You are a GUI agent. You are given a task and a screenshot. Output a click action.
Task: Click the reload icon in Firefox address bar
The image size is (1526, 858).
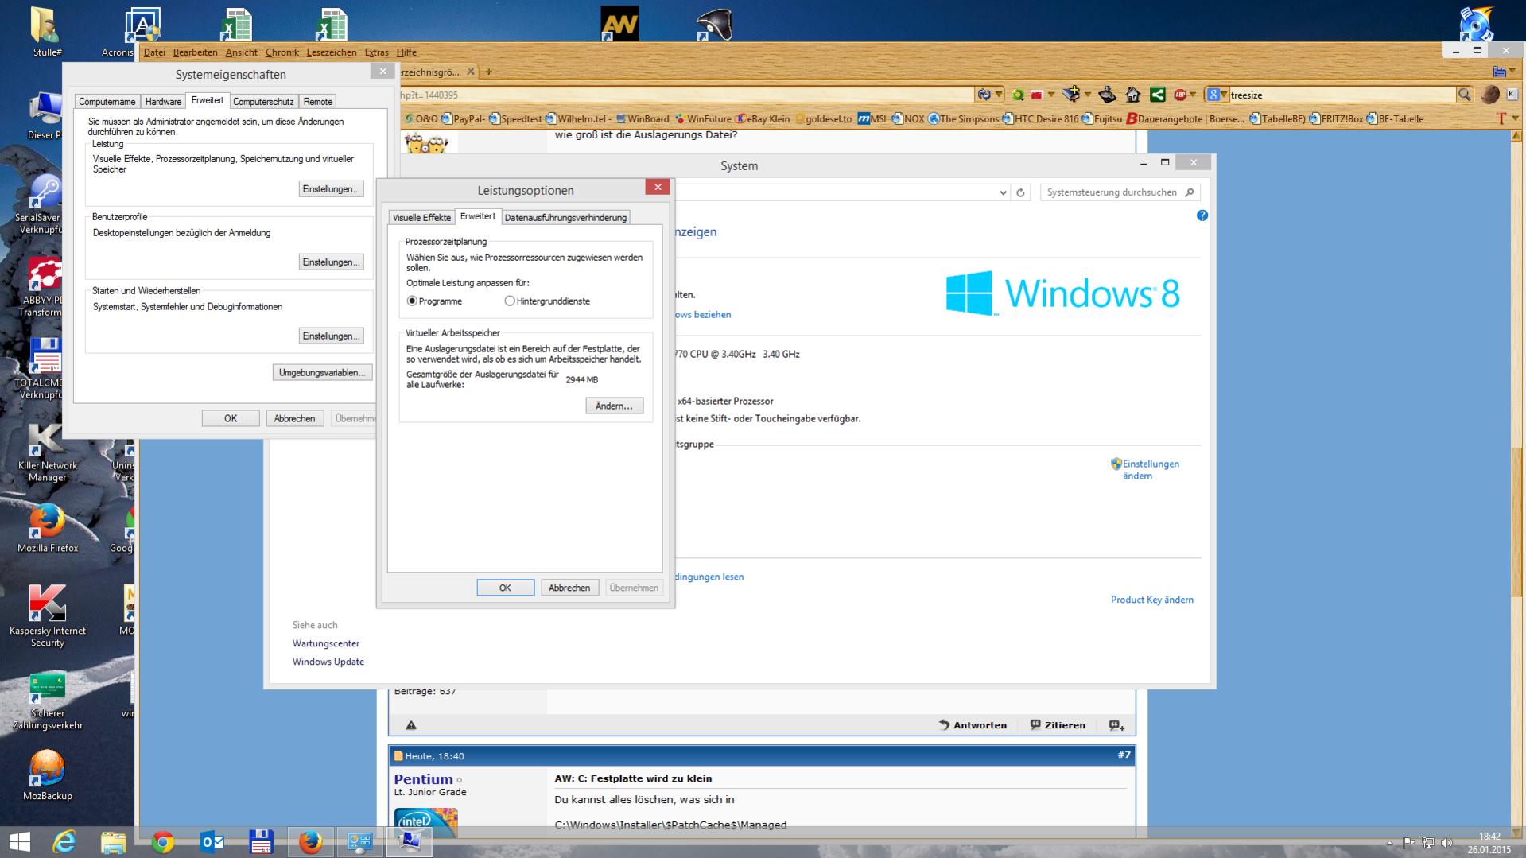(x=984, y=95)
